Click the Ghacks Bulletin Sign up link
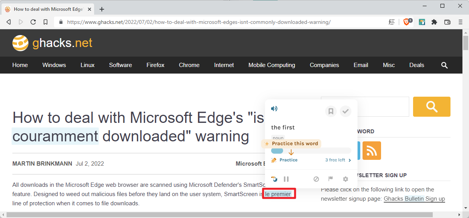This screenshot has width=469, height=218. point(414,199)
